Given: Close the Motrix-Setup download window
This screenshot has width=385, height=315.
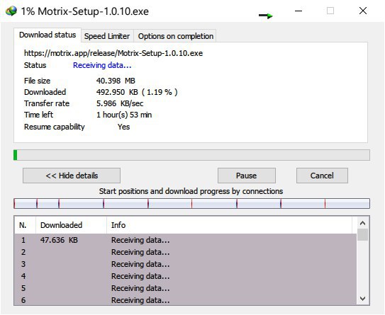Looking at the screenshot, I should pyautogui.click(x=363, y=11).
